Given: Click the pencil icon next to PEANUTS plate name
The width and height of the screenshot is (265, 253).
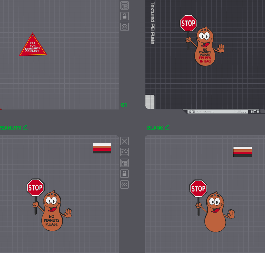Looking at the screenshot, I should pos(25,127).
